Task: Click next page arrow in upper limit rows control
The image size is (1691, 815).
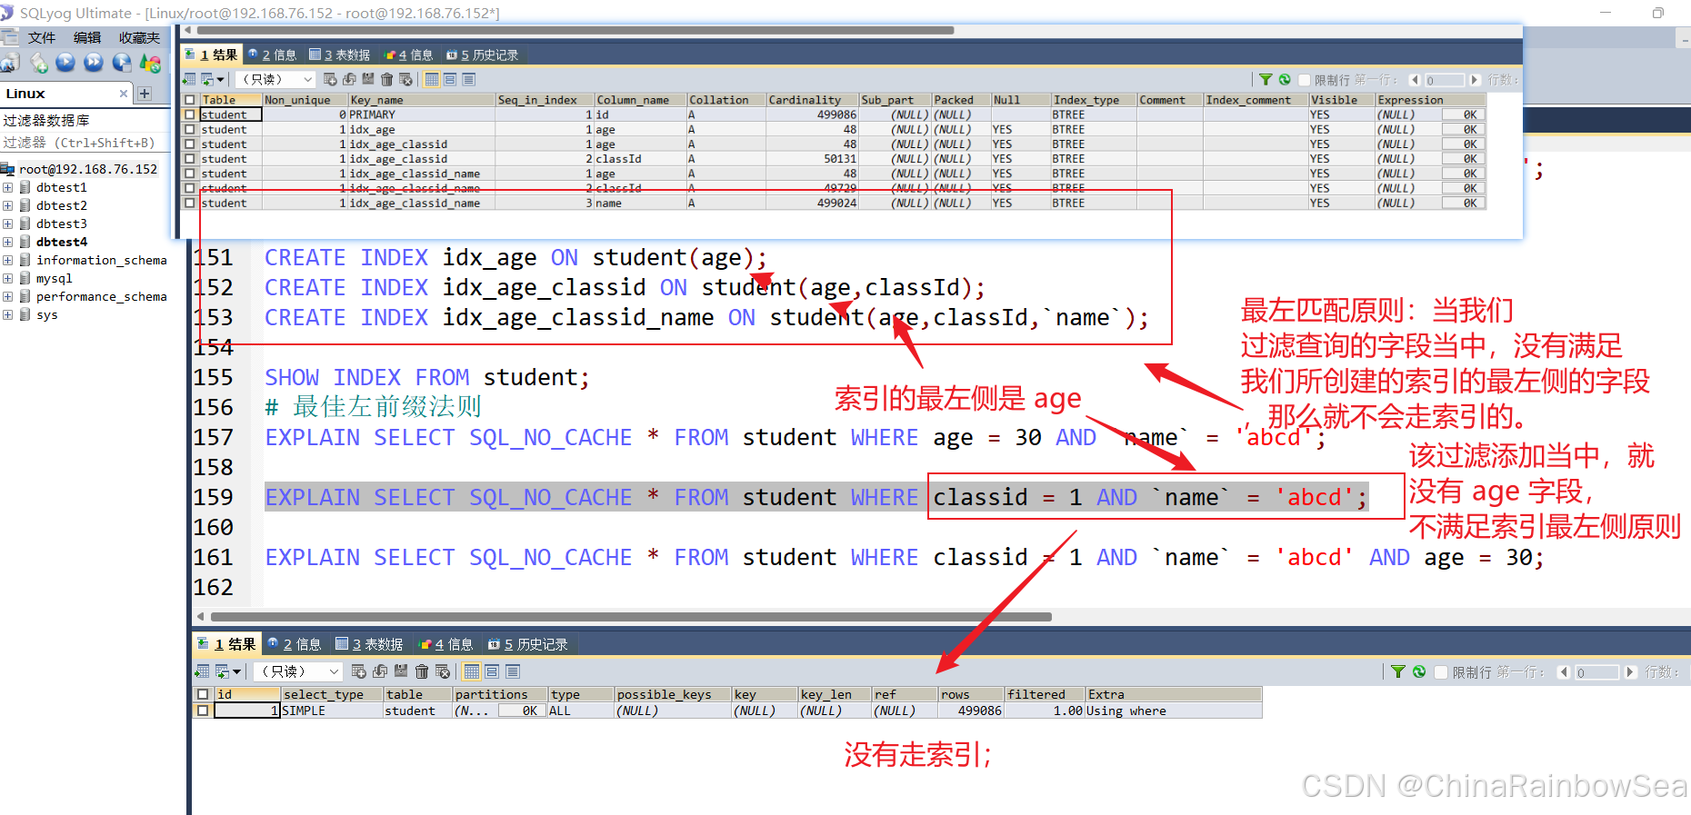Action: pos(1475,80)
